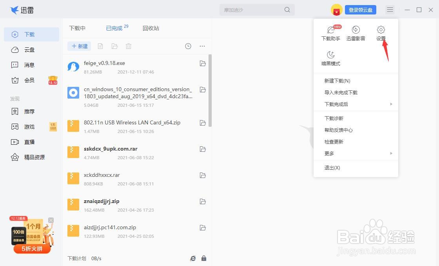The width and height of the screenshot is (439, 266).
Task: Toggle the lock icon at bottom right
Action: [x=203, y=258]
